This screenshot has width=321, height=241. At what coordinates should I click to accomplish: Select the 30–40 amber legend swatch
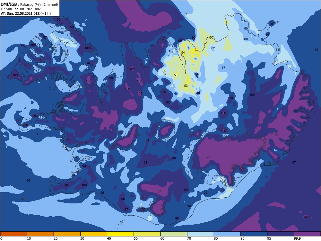pos(94,234)
